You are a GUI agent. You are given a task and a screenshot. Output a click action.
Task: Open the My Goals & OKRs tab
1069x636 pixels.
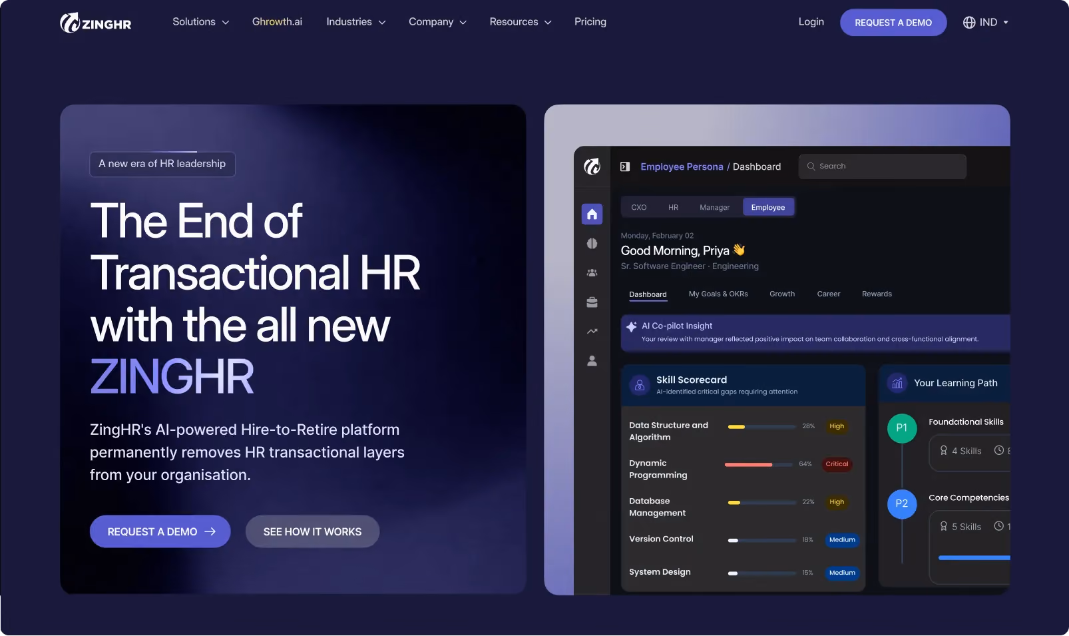click(x=718, y=294)
